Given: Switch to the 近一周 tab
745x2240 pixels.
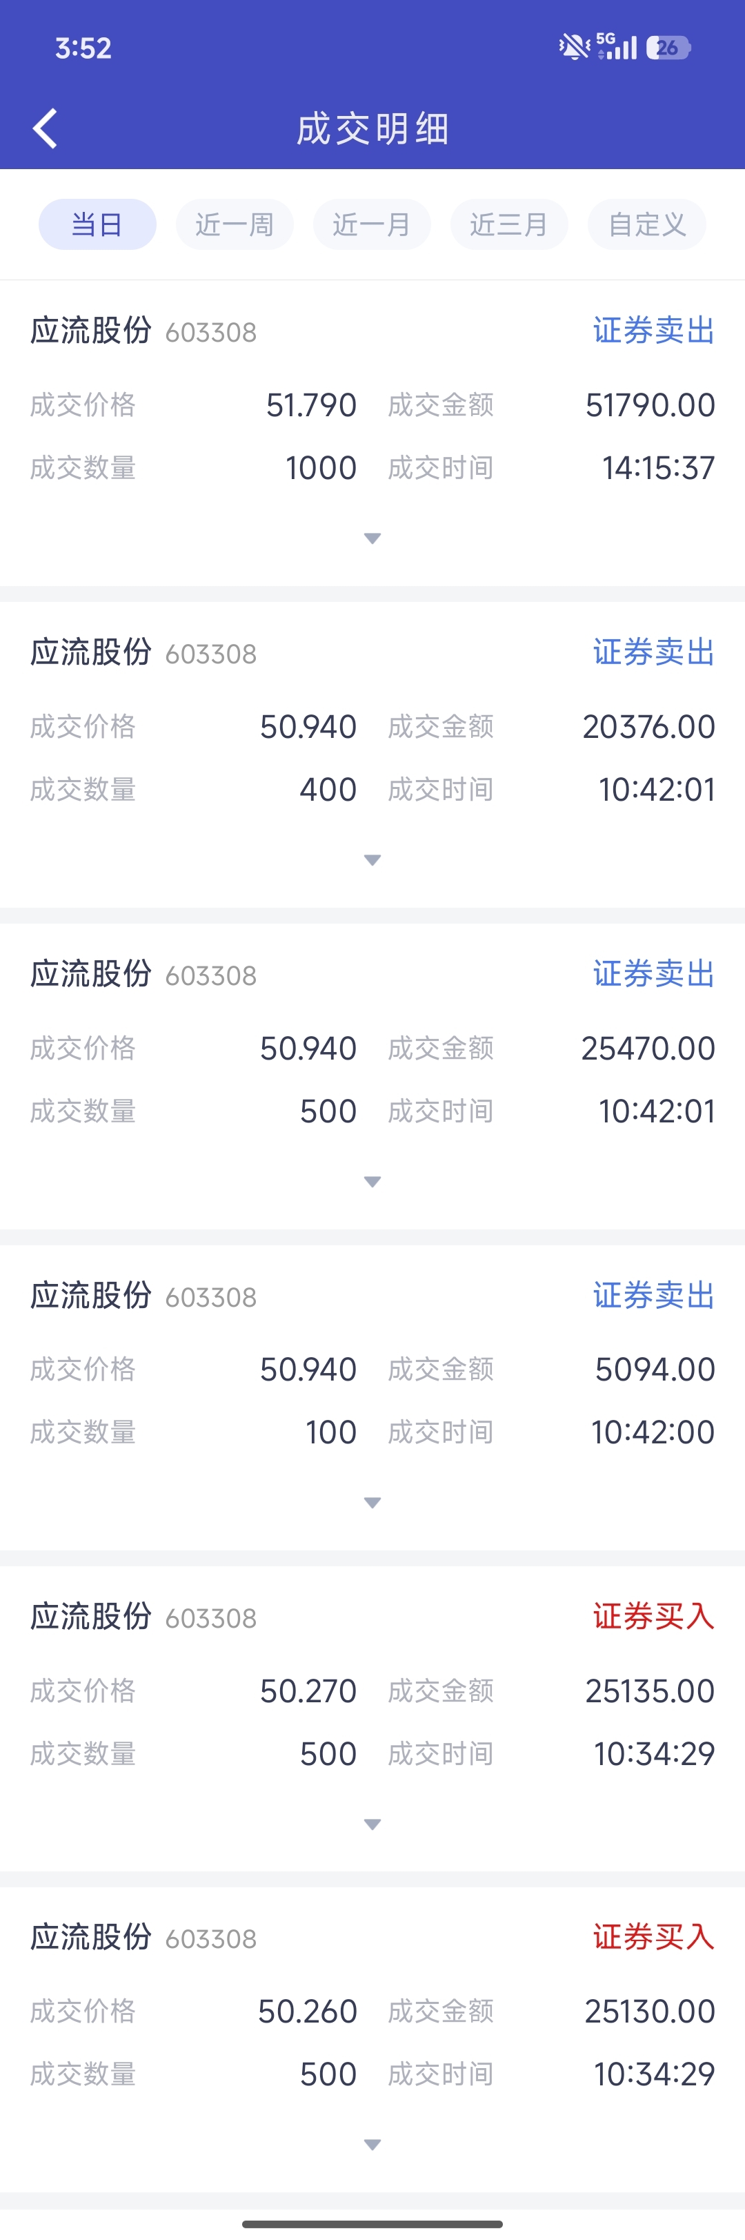Looking at the screenshot, I should tap(235, 224).
